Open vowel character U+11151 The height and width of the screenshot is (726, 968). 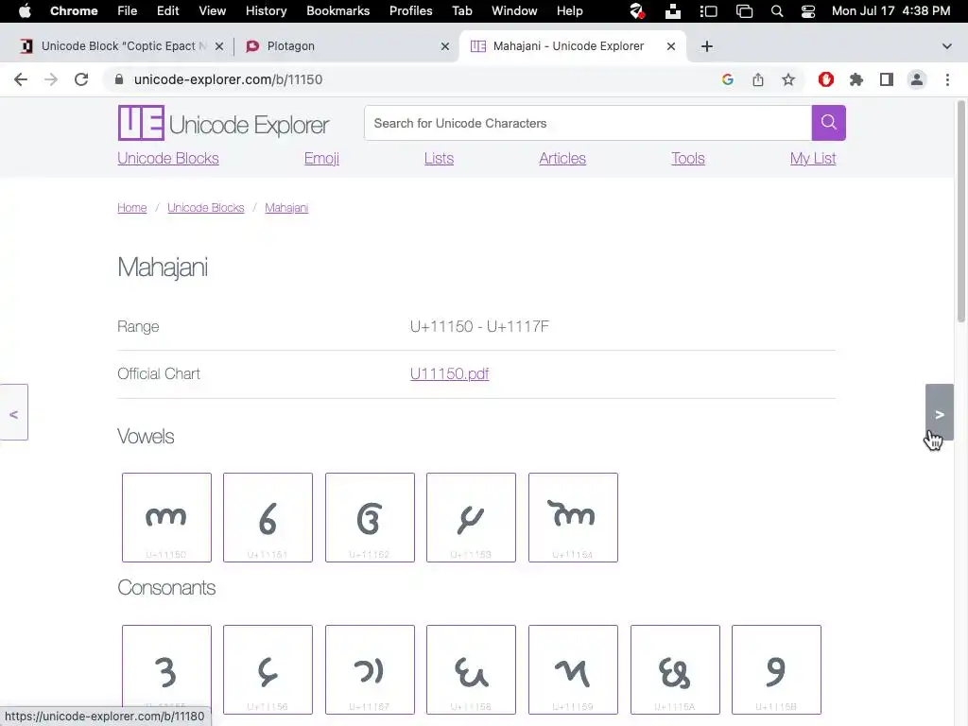[268, 517]
